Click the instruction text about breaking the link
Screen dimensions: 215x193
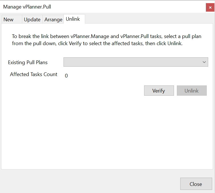click(107, 40)
